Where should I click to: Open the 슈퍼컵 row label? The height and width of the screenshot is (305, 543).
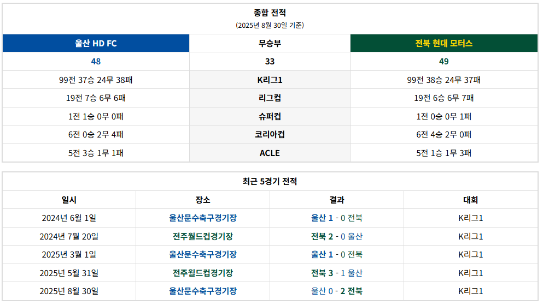point(270,116)
